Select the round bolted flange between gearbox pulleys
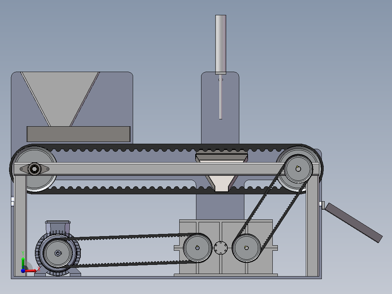 pos(221,248)
